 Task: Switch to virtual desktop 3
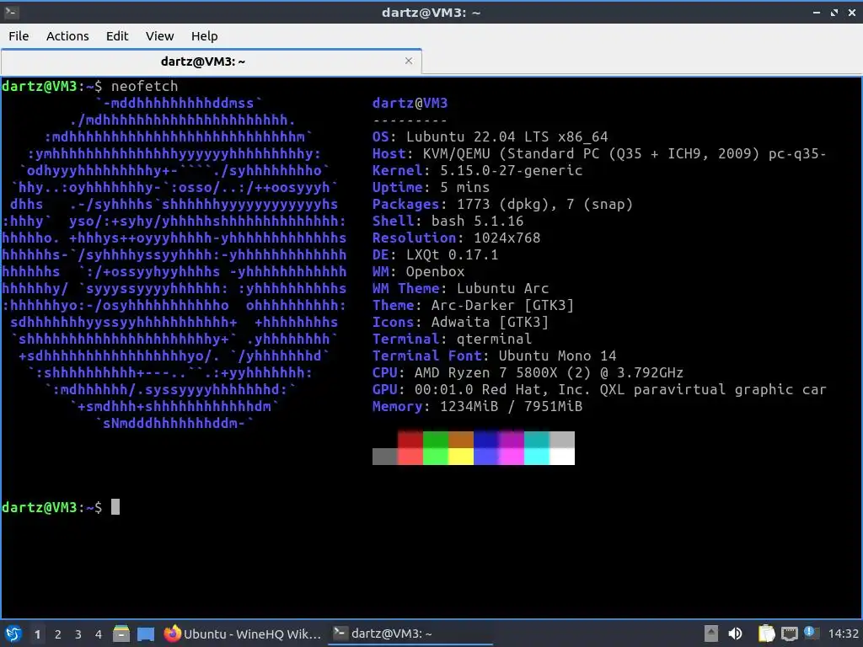[78, 634]
